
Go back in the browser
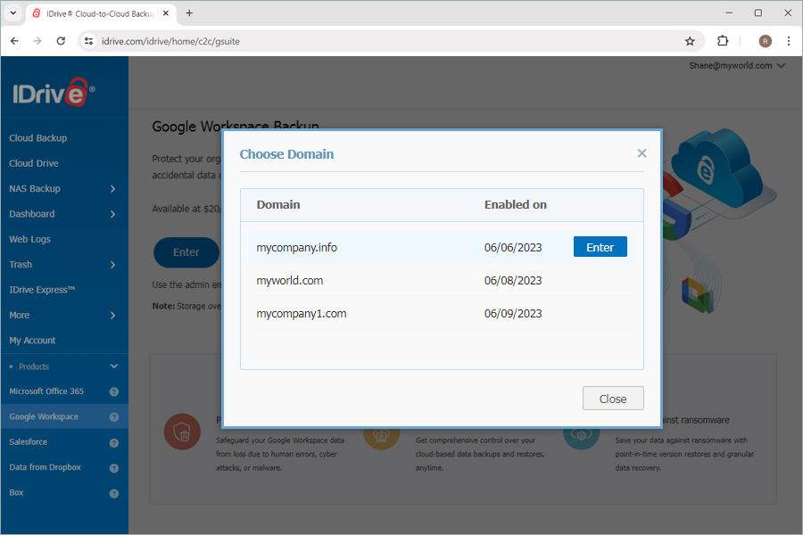tap(14, 41)
